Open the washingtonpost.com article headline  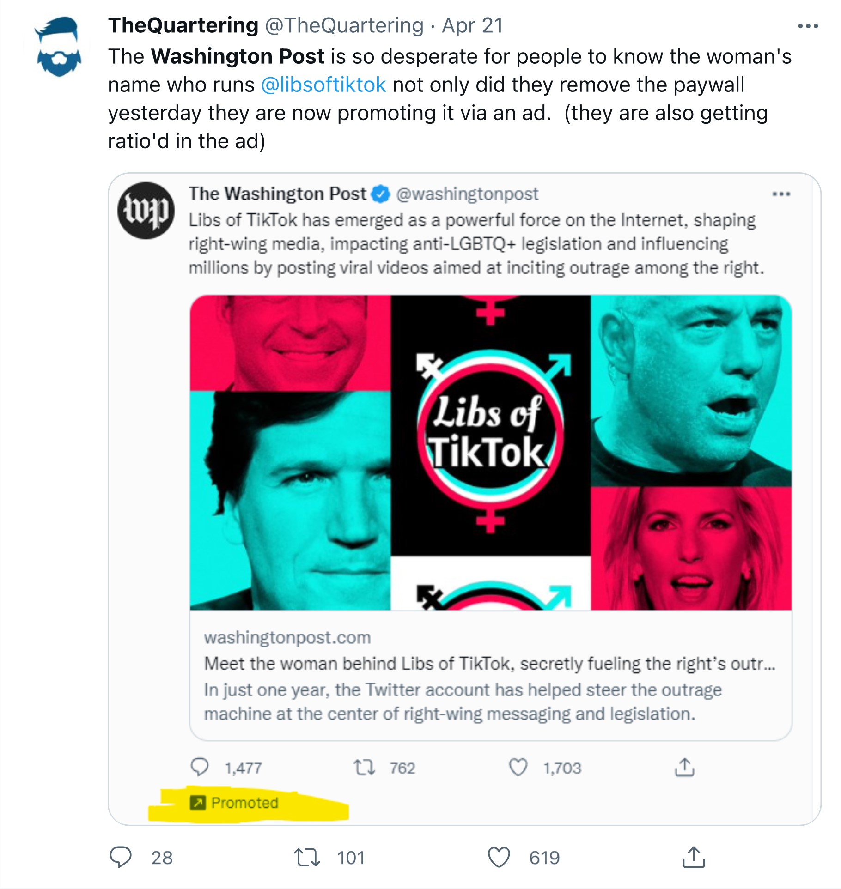[x=489, y=664]
